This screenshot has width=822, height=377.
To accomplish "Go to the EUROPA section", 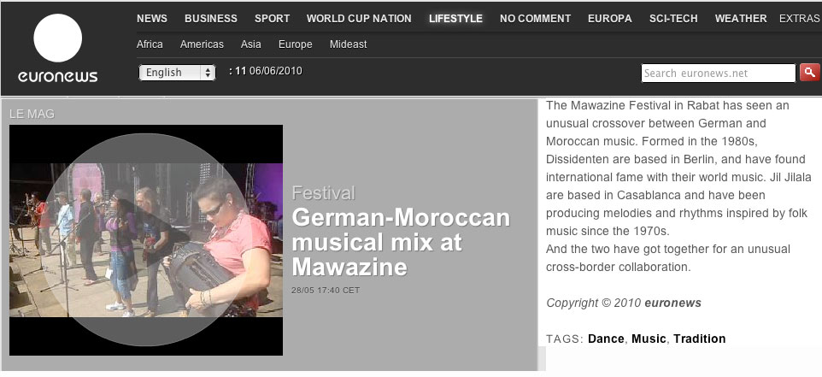I will (x=610, y=18).
